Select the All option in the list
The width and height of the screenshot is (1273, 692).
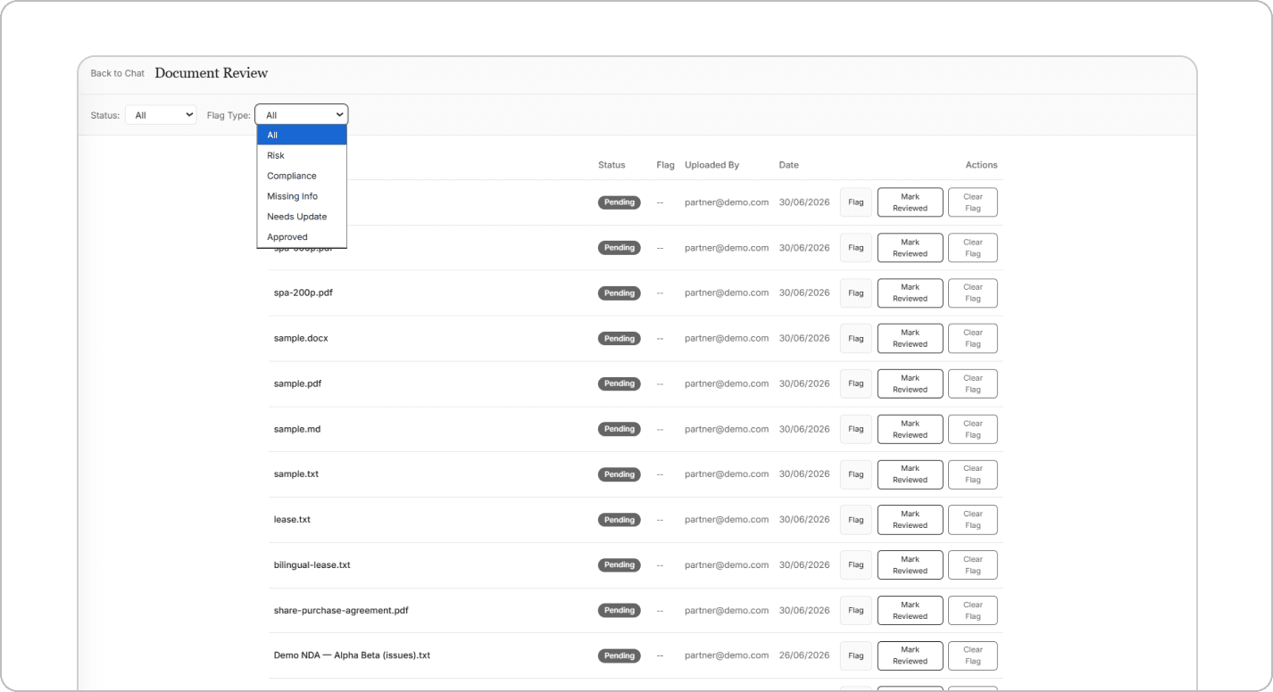pos(302,135)
